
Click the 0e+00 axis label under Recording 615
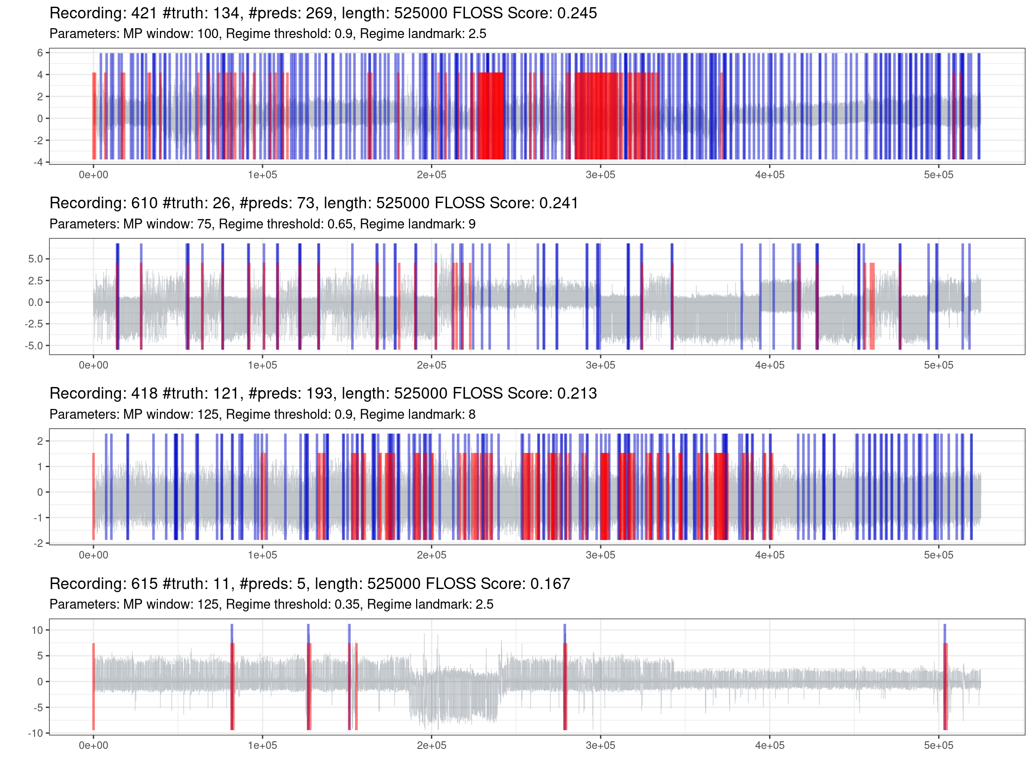coord(93,745)
